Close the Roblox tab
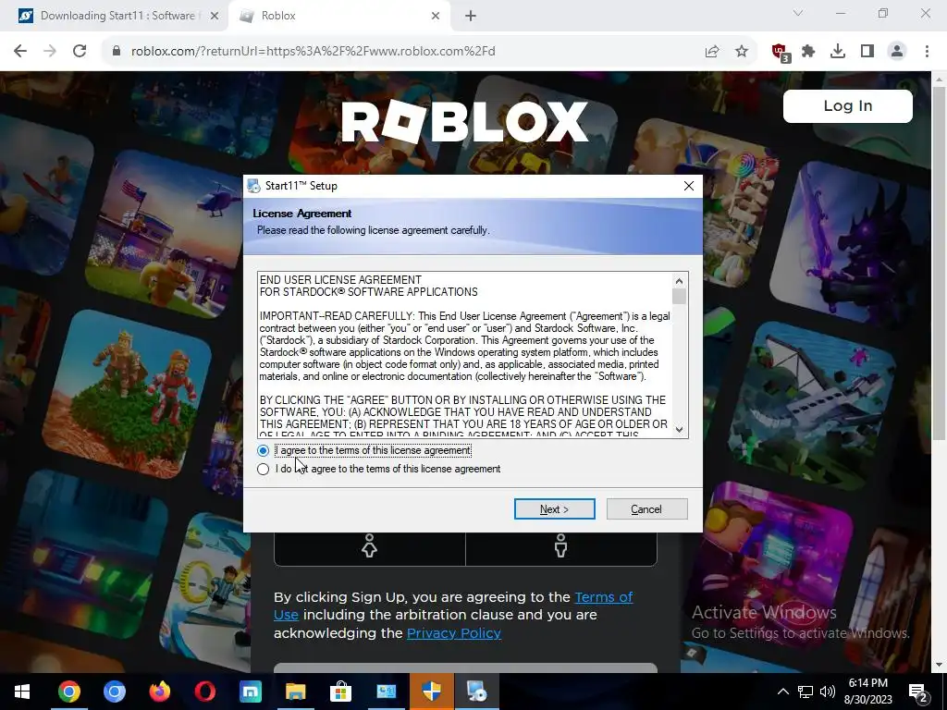 click(436, 16)
